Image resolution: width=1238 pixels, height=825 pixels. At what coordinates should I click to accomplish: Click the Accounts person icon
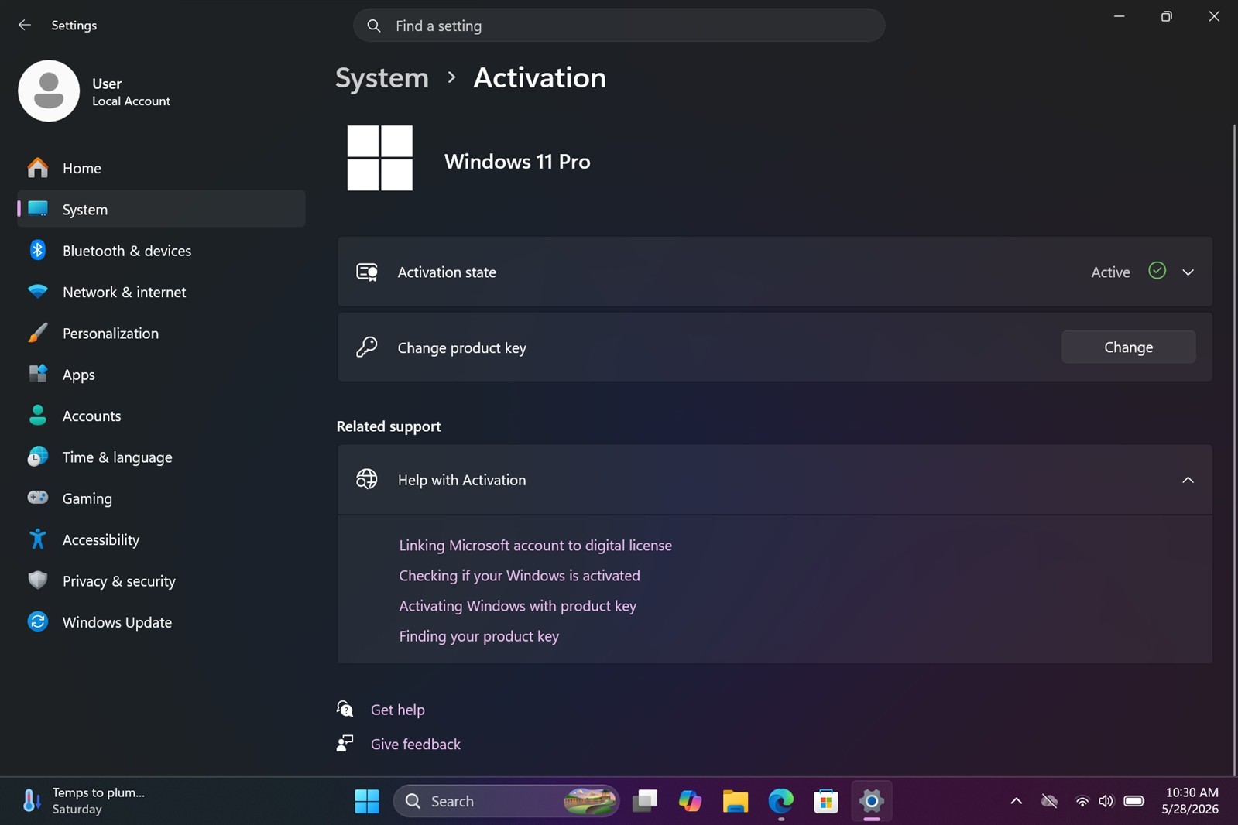tap(37, 416)
